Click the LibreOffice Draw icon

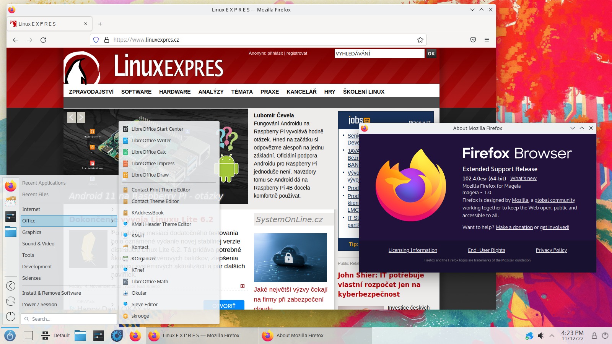pos(125,175)
